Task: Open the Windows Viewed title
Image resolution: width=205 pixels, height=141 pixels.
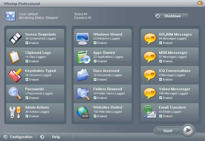Action: tap(107, 34)
